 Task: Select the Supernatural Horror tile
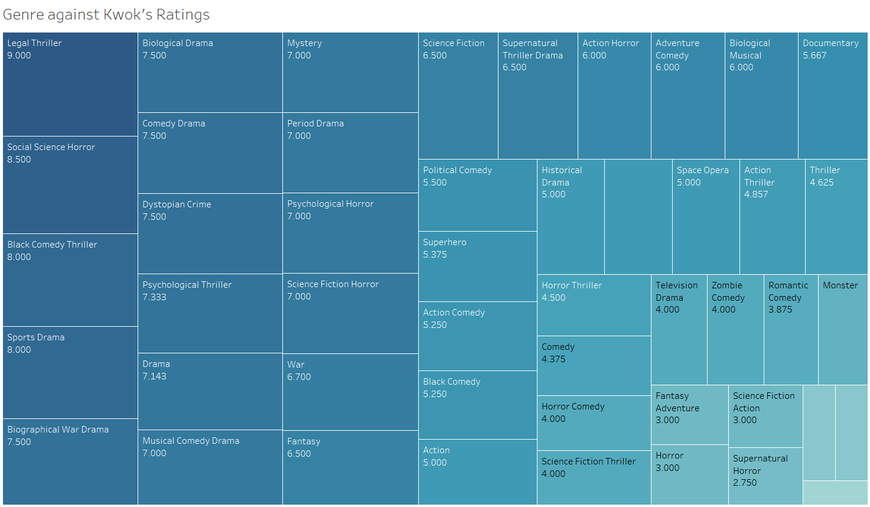tap(765, 476)
